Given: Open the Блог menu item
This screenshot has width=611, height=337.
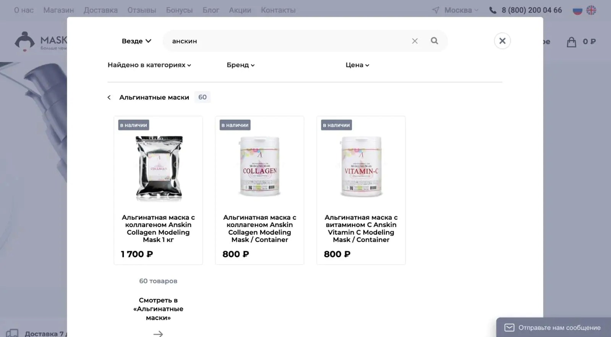Looking at the screenshot, I should pos(211,10).
